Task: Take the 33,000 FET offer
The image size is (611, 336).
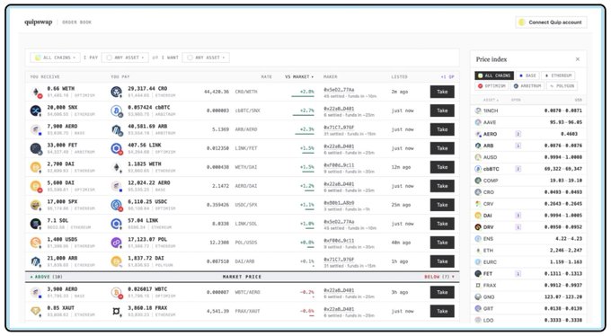Action: click(x=442, y=148)
